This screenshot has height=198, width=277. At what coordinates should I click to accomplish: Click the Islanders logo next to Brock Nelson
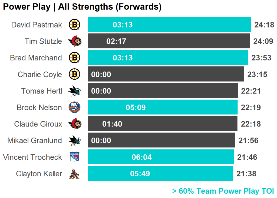[x=74, y=108]
